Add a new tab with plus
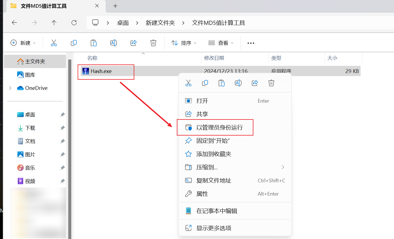This screenshot has width=394, height=239. coord(115,6)
